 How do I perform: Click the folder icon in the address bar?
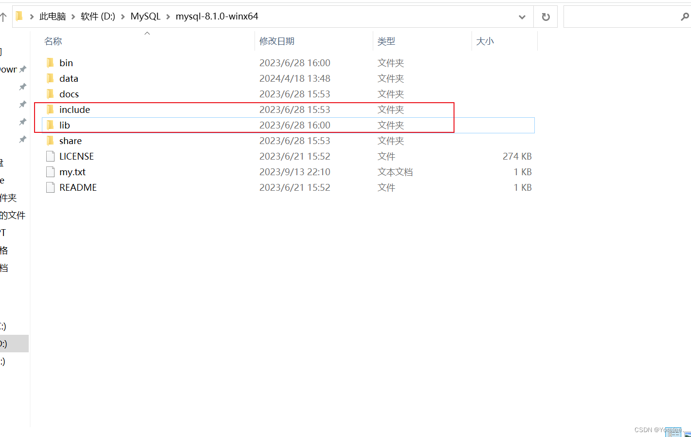tap(18, 16)
